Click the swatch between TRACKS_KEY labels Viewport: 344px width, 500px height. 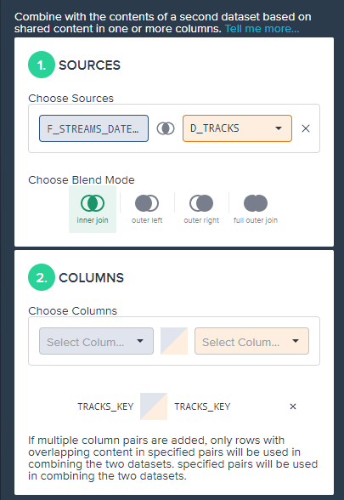(154, 406)
